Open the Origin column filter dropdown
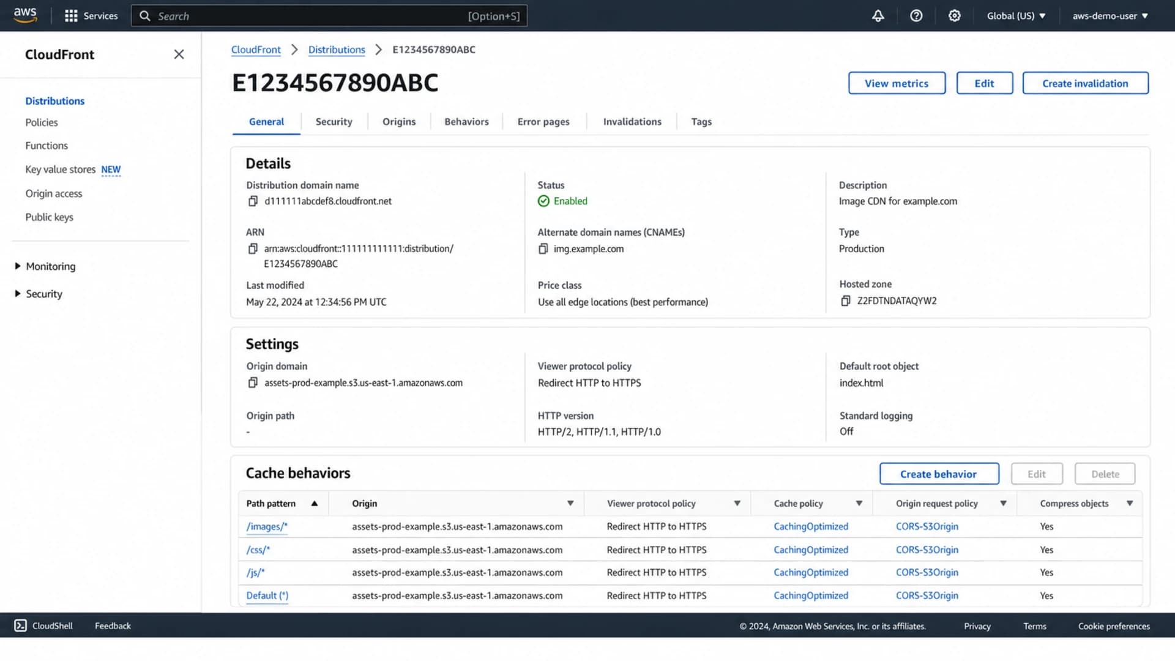 [x=570, y=504]
